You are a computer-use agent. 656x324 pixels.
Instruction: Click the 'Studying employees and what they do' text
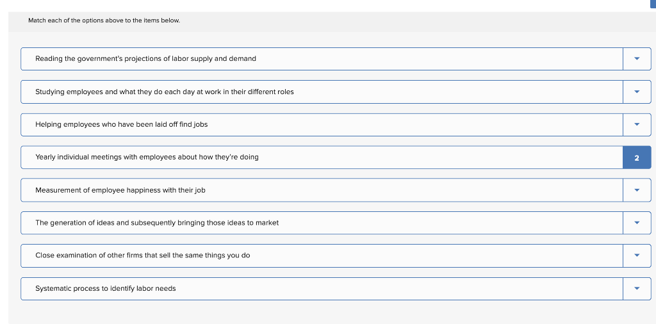tap(164, 92)
